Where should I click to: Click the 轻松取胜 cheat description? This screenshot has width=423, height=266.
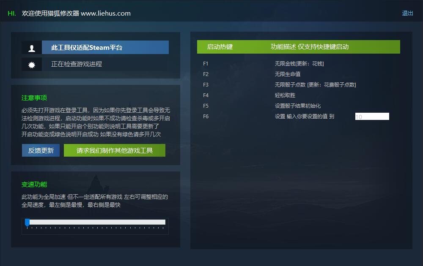(285, 95)
